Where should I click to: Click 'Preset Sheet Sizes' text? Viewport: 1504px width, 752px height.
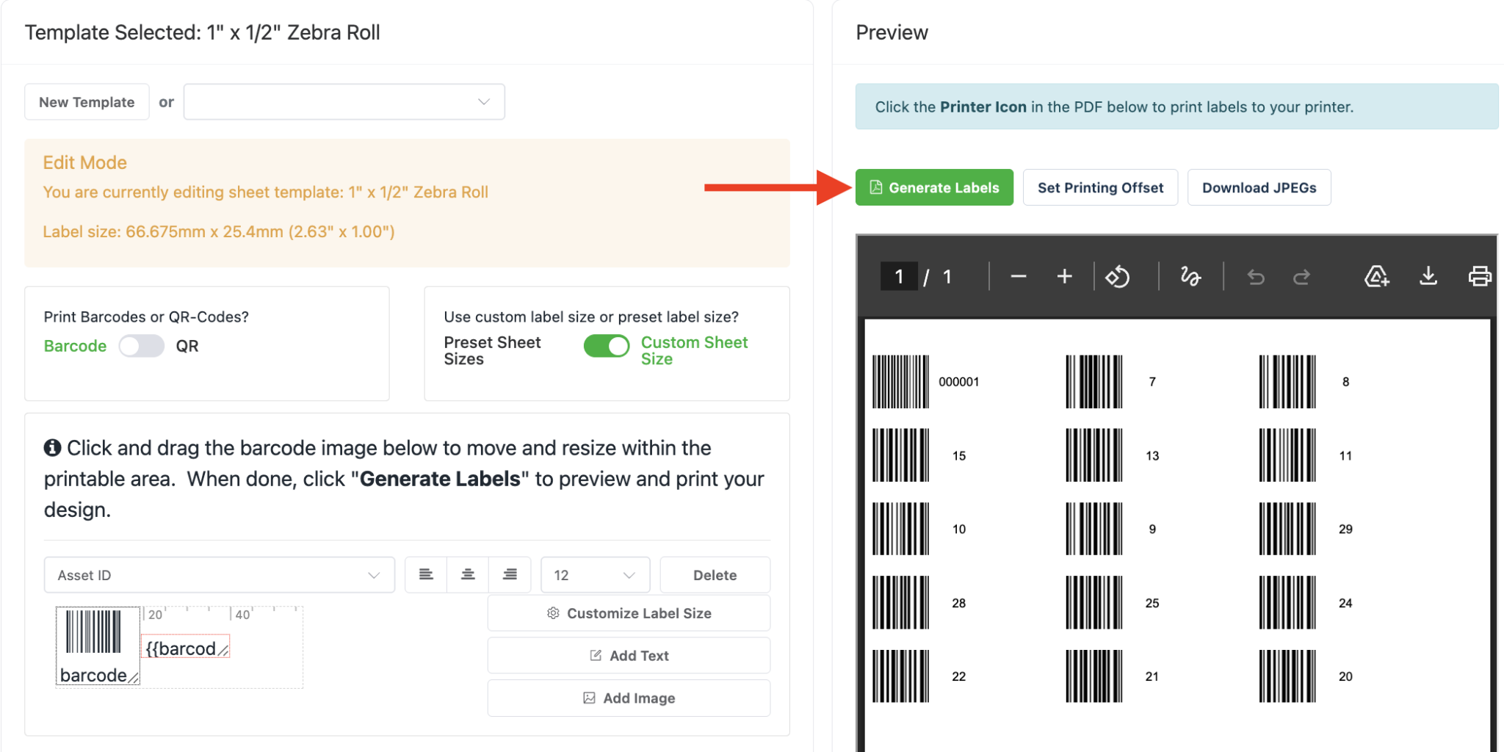tap(492, 351)
